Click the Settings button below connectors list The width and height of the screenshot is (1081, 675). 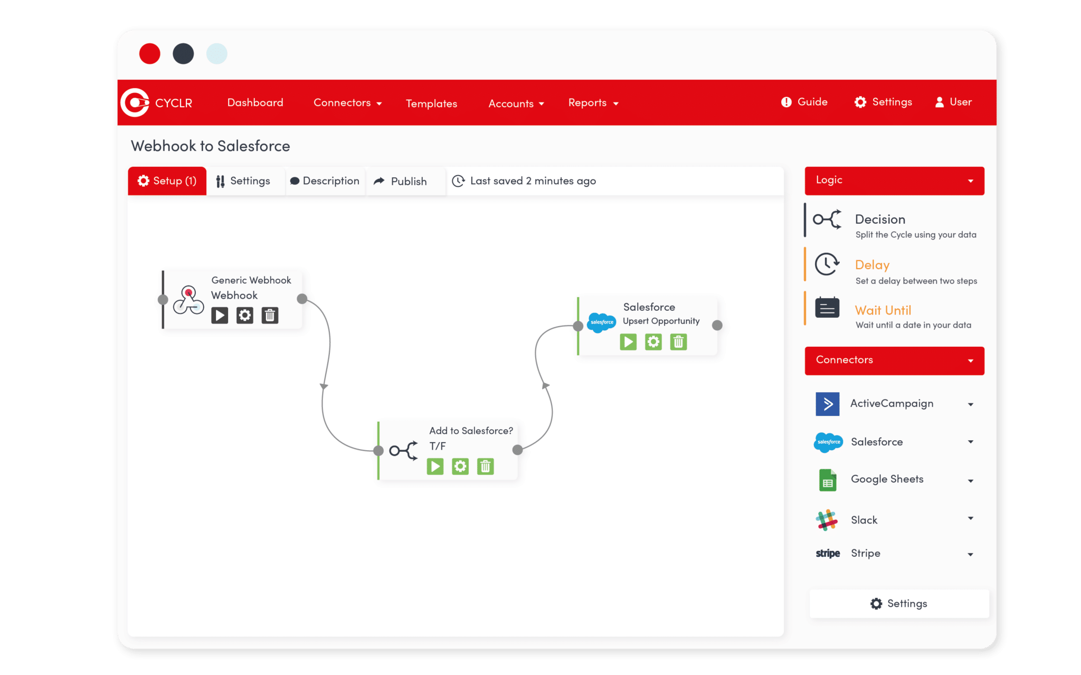(898, 603)
